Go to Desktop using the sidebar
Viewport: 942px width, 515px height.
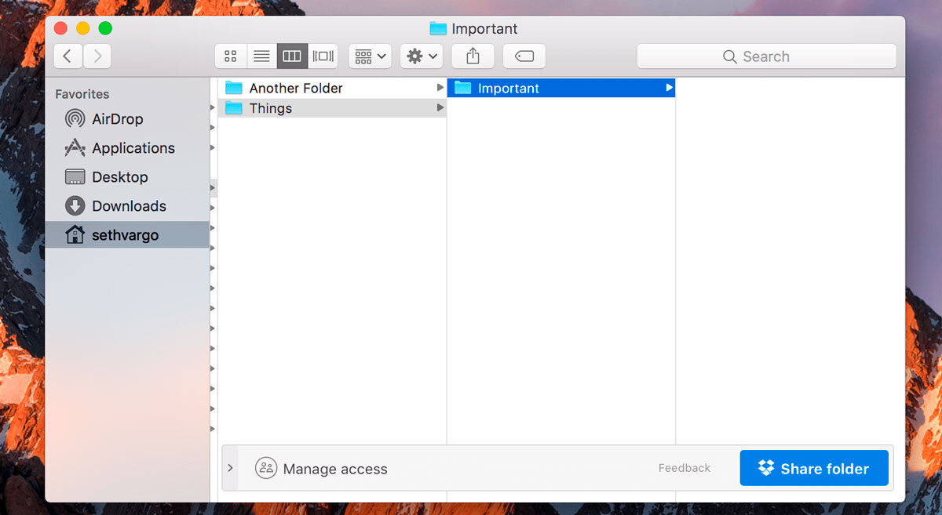pyautogui.click(x=118, y=176)
